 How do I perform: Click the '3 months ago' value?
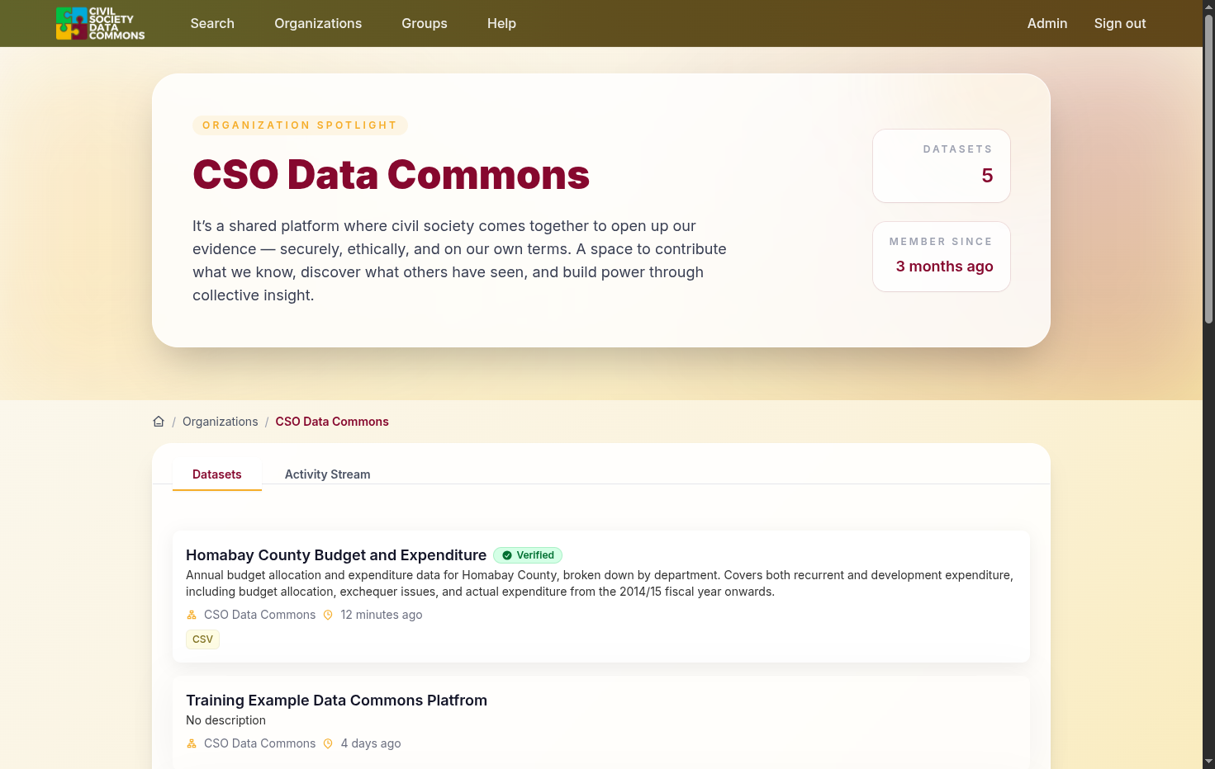coord(945,267)
